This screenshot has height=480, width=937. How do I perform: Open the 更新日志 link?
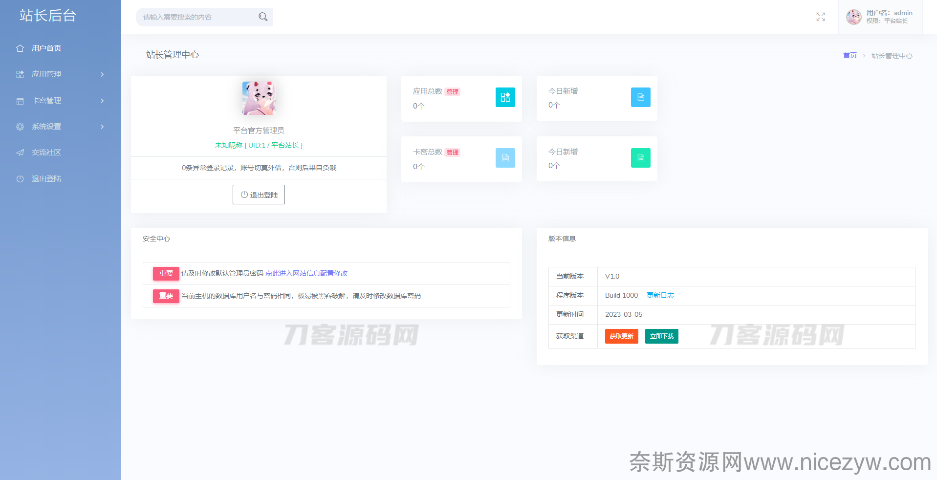(x=660, y=295)
